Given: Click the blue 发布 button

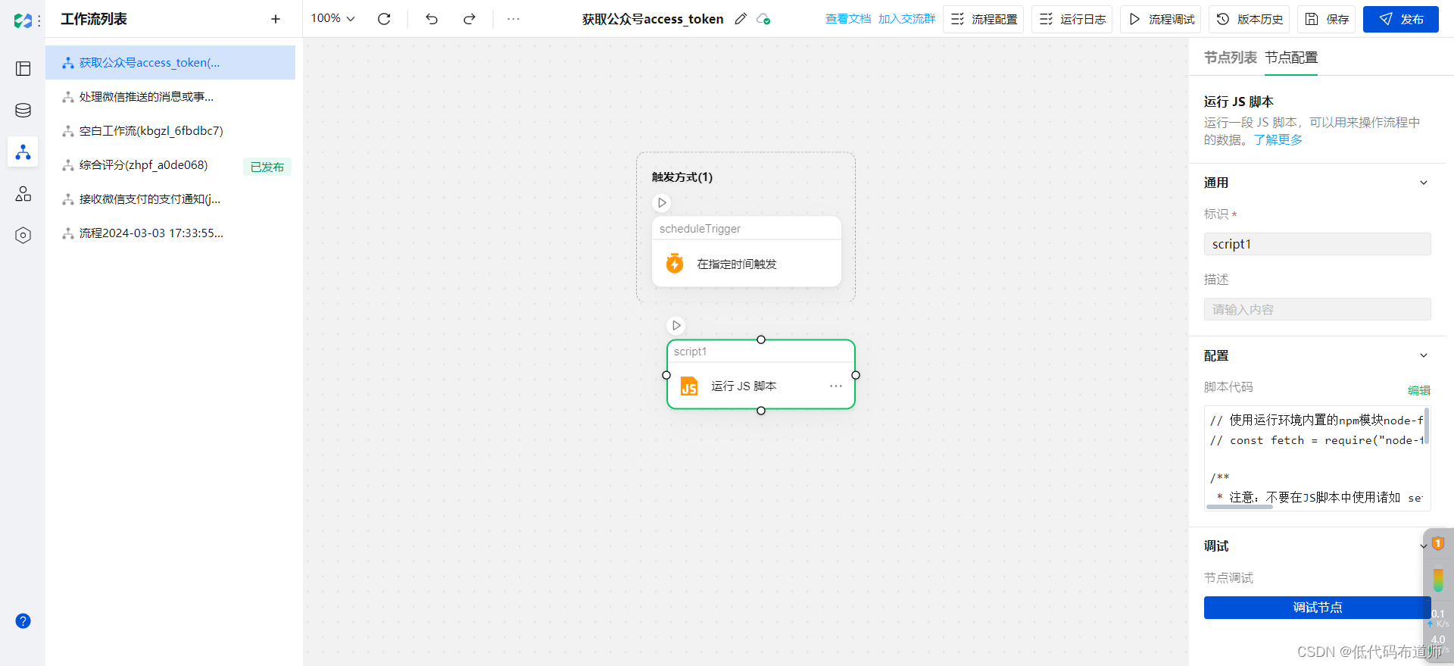Looking at the screenshot, I should click(1400, 19).
